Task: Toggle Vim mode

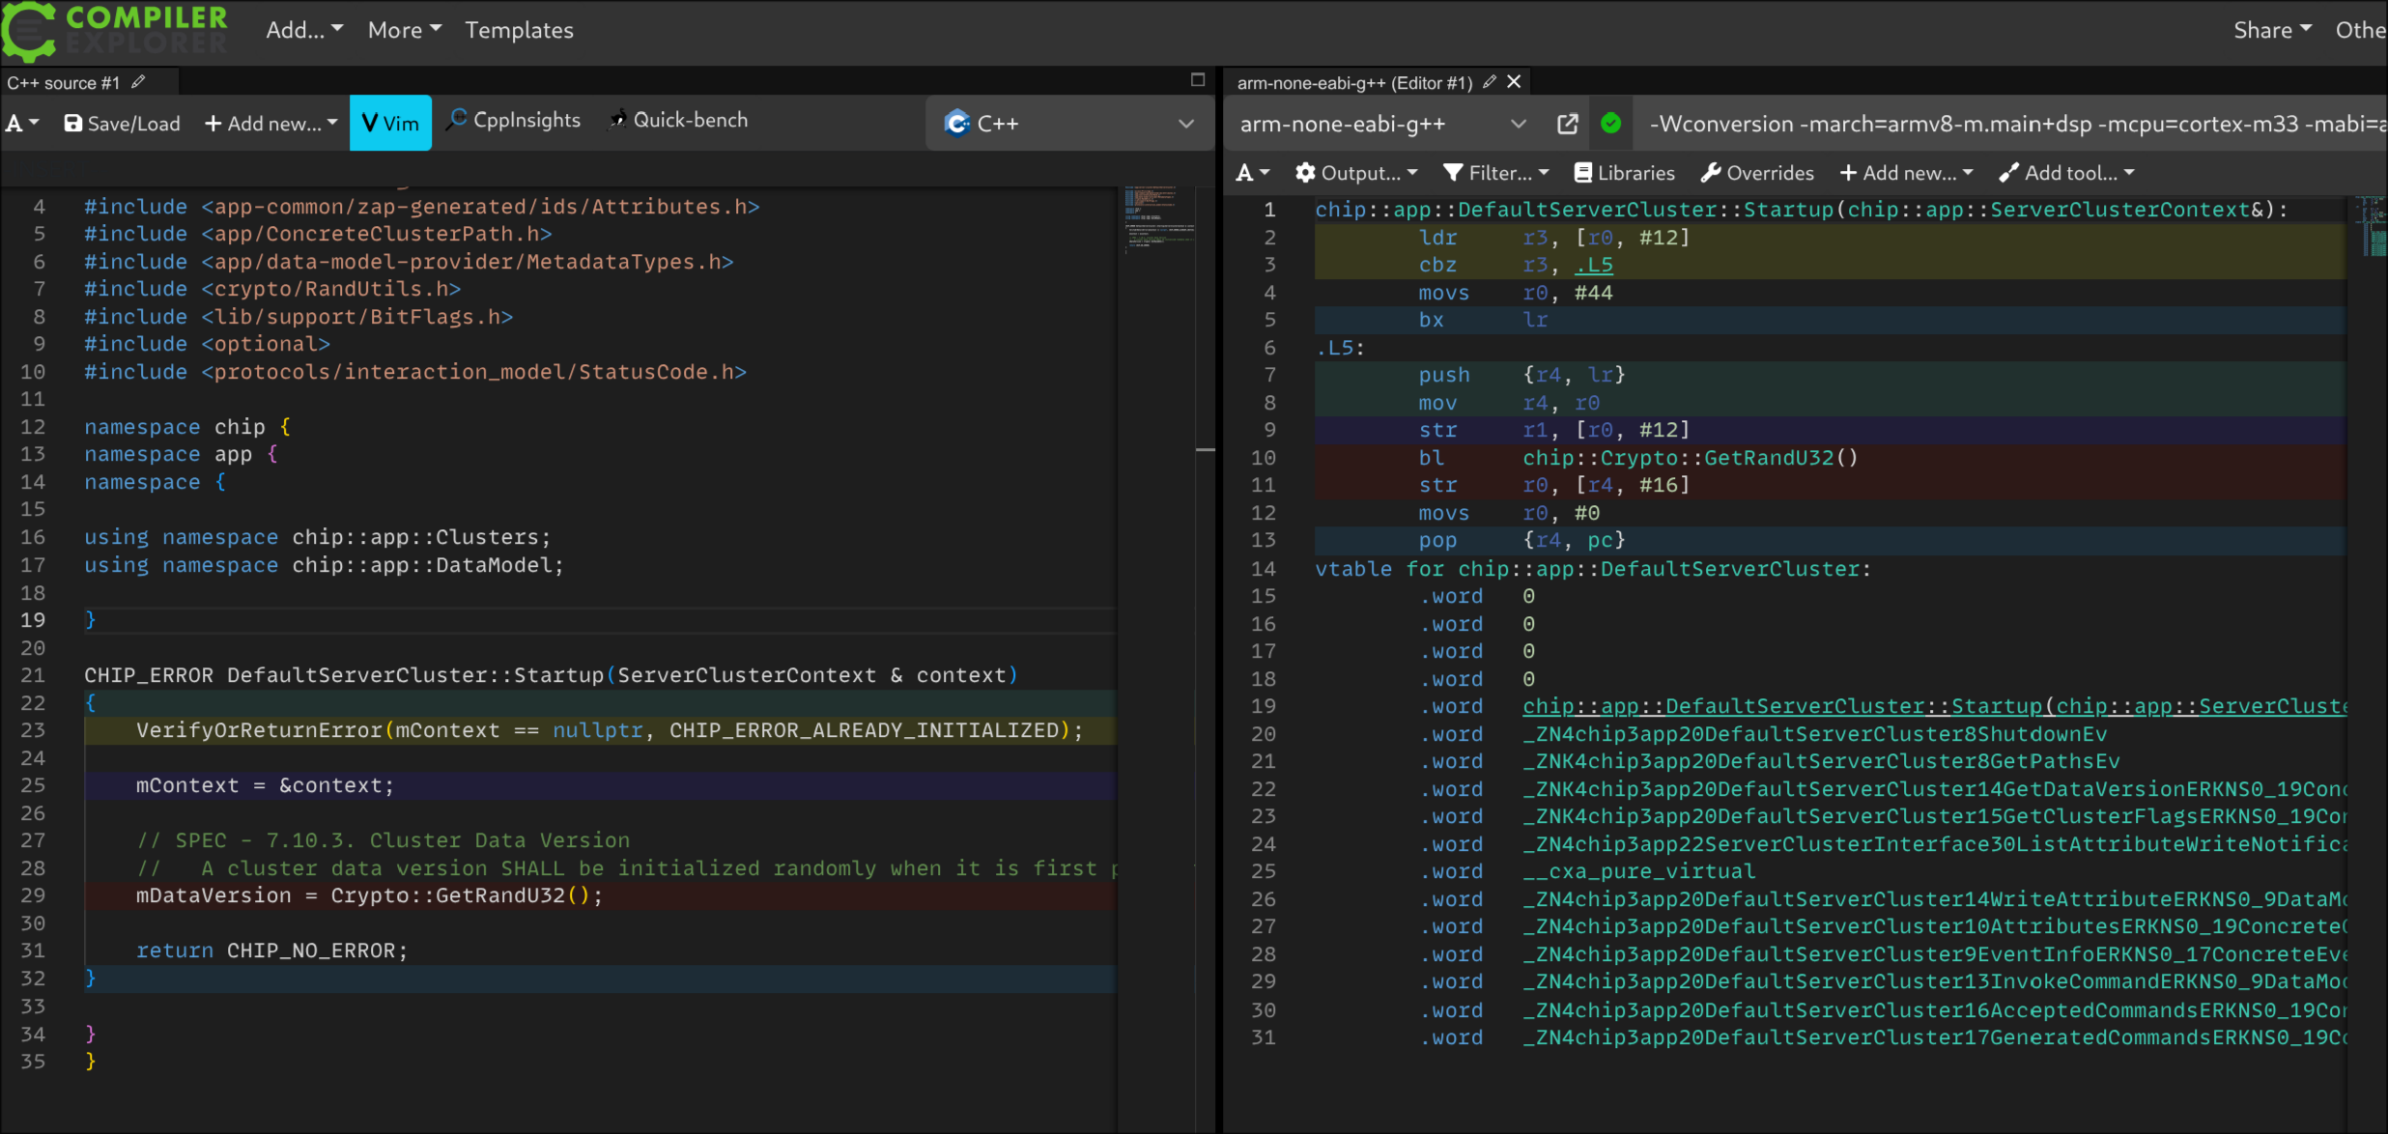Action: [390, 123]
